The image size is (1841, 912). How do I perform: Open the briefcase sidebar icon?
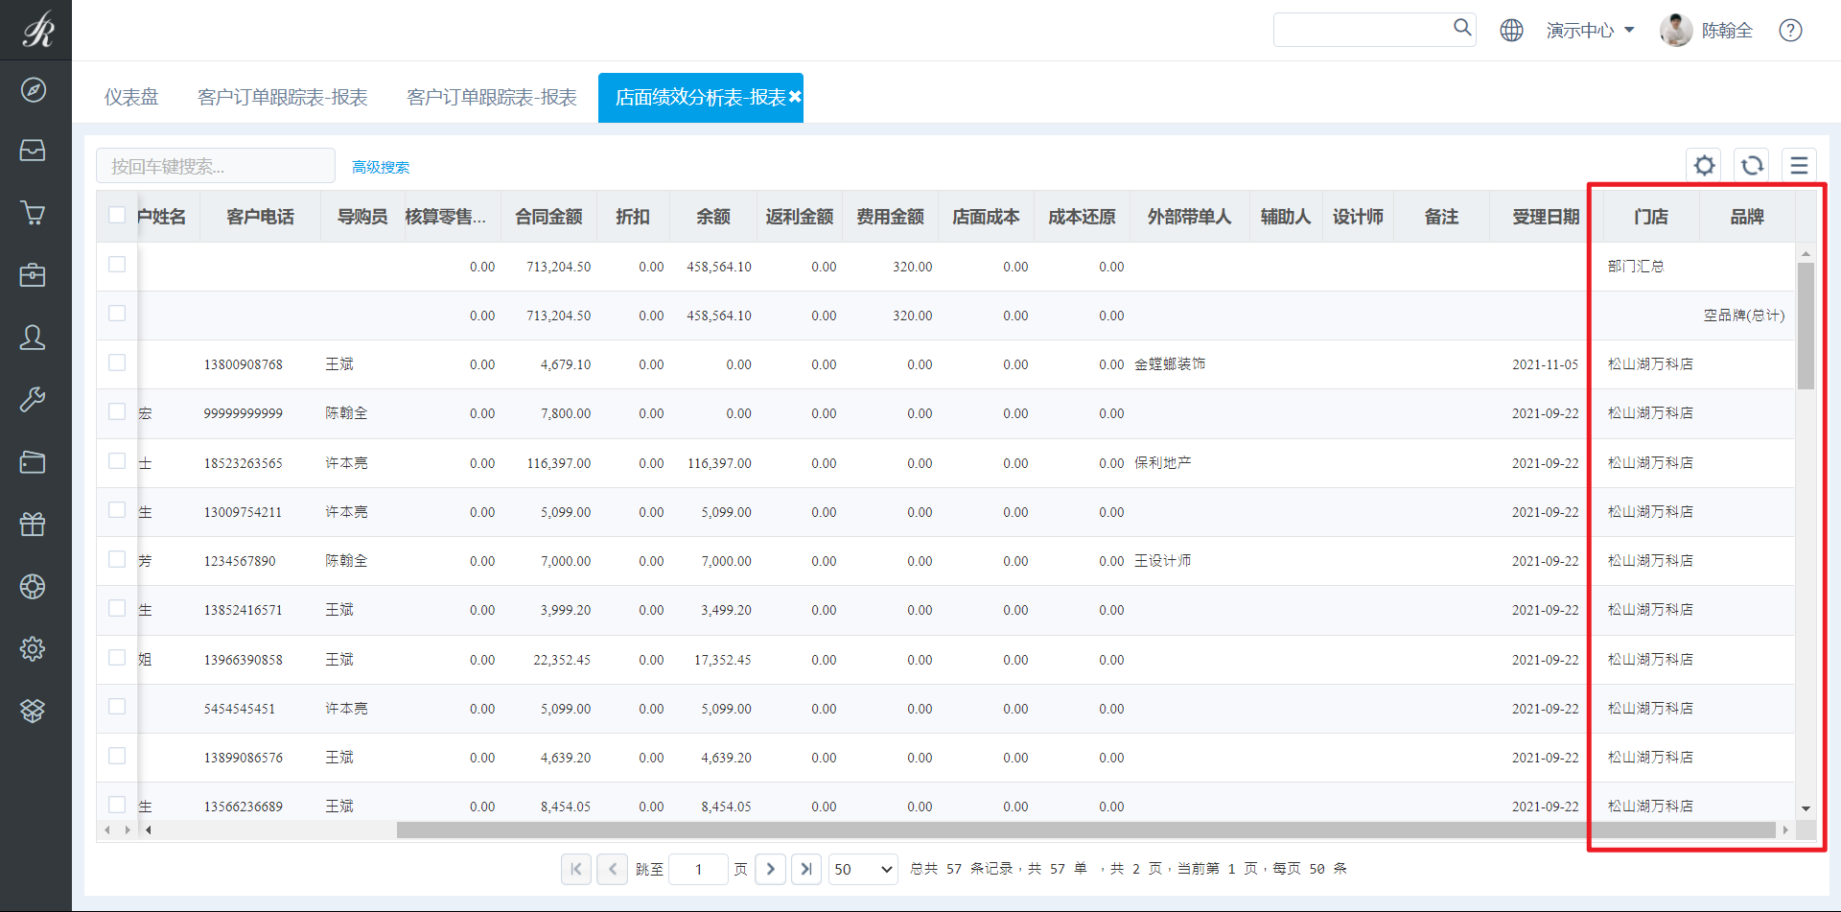tap(33, 275)
